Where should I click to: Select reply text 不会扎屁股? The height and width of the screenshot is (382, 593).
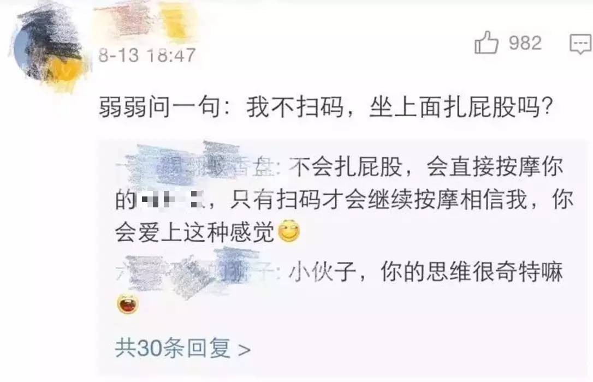click(x=346, y=166)
